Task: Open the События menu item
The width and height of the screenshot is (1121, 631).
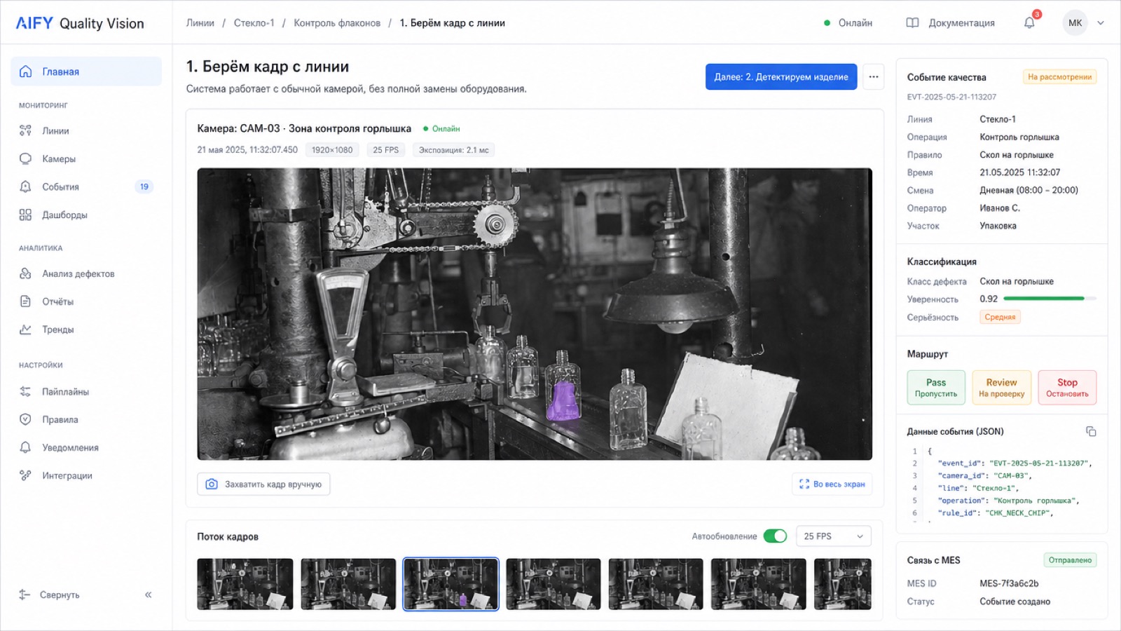Action: pos(86,186)
